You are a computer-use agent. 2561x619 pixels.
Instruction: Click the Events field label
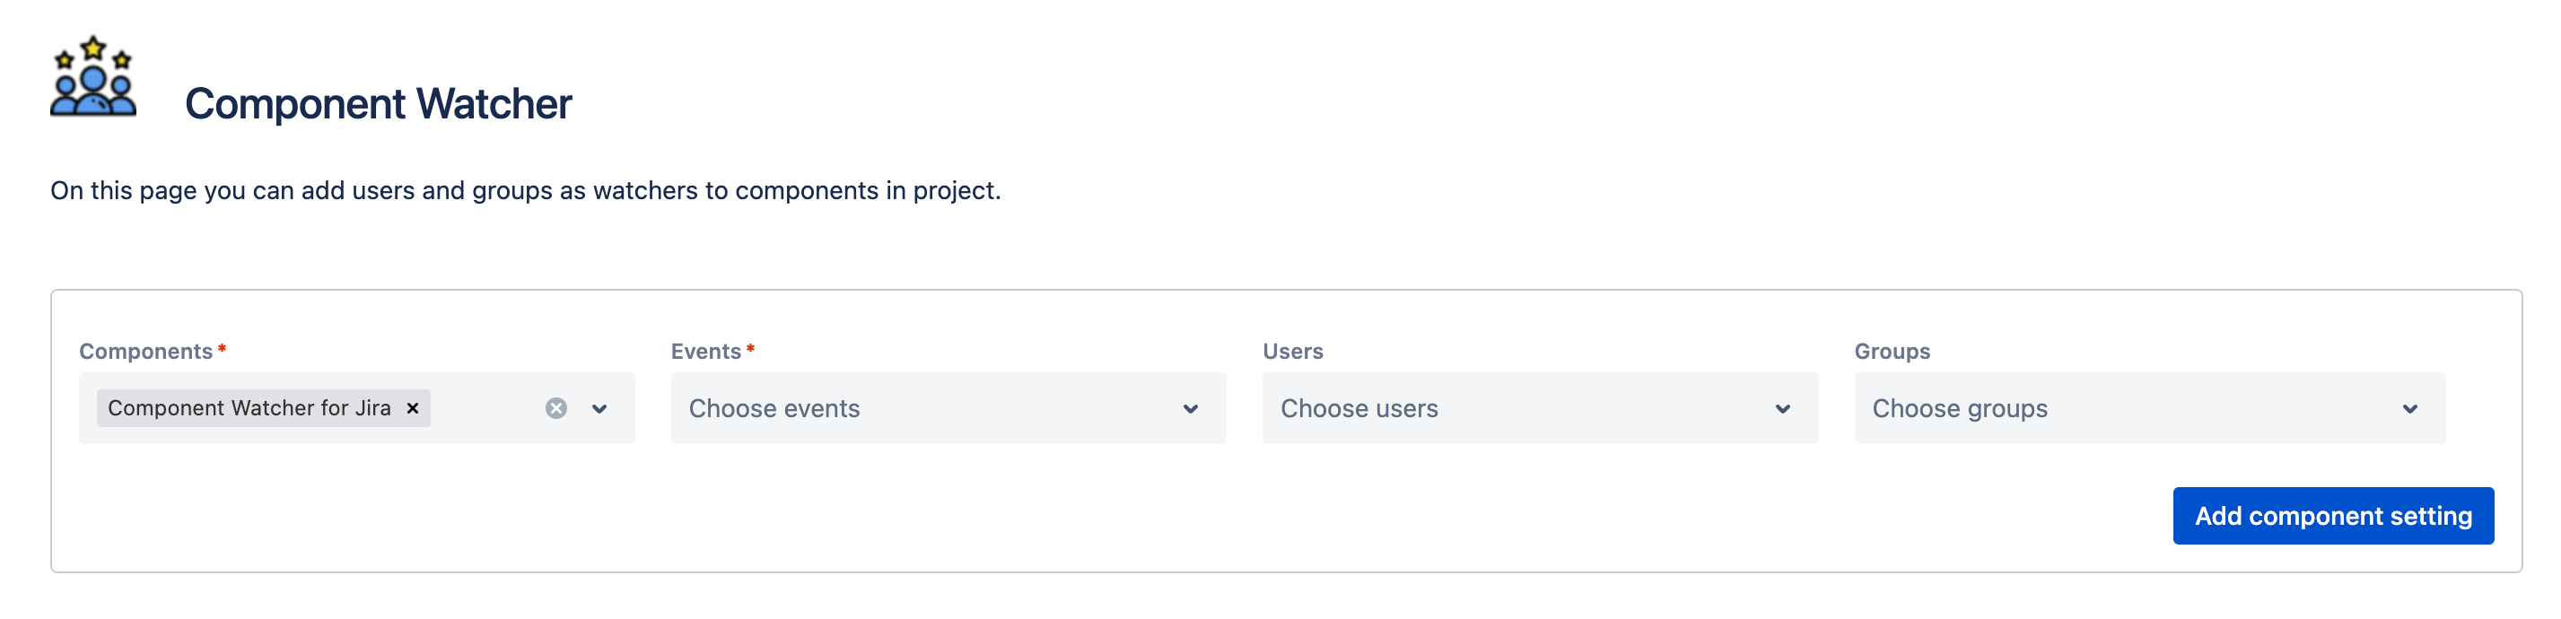point(705,351)
